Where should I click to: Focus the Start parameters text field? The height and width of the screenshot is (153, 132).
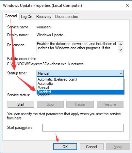[x=83, y=128]
